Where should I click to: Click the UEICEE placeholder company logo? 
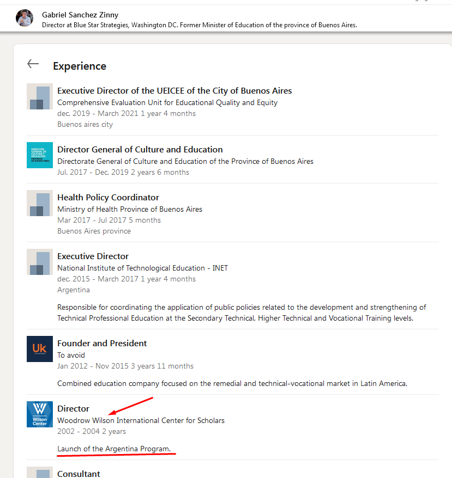coord(40,96)
